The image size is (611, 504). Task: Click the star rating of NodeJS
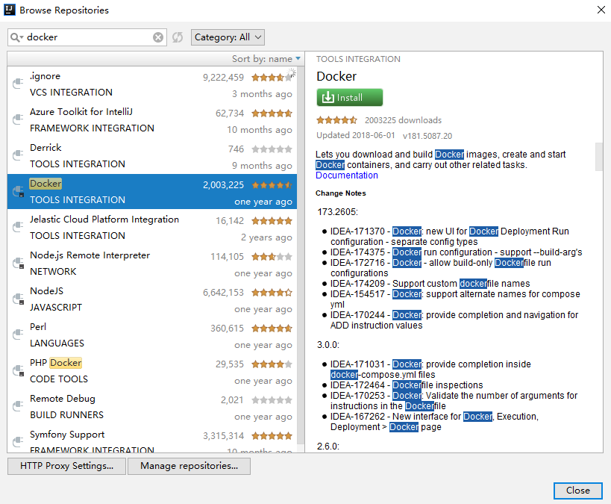coord(272,293)
